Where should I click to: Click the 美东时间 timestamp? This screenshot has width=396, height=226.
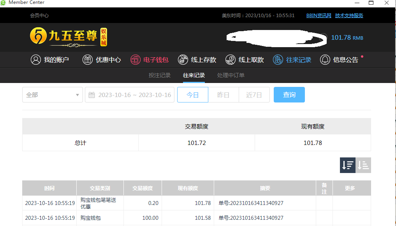[258, 16]
